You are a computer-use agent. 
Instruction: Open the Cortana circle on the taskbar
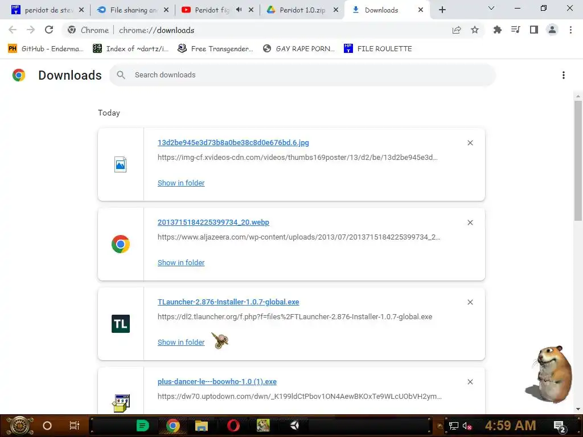coord(47,426)
